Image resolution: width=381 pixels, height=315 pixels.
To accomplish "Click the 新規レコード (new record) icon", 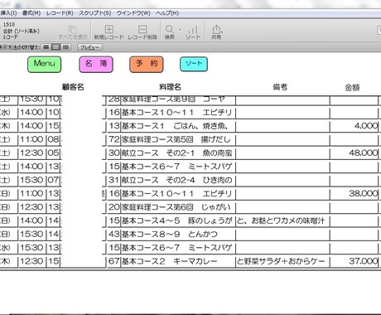I will click(x=109, y=29).
